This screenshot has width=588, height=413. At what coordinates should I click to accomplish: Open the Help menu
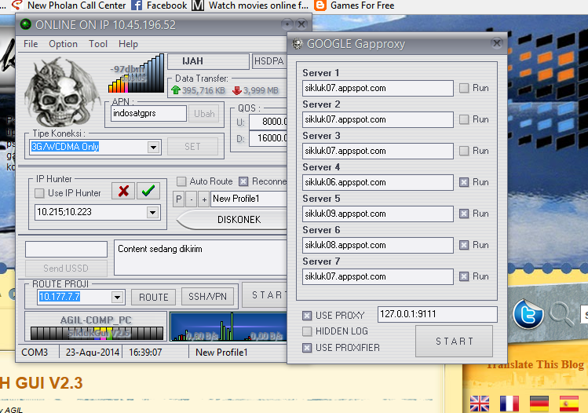tap(128, 44)
